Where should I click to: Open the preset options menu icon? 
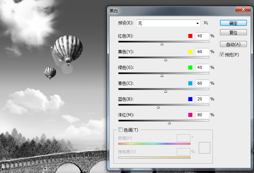[206, 23]
